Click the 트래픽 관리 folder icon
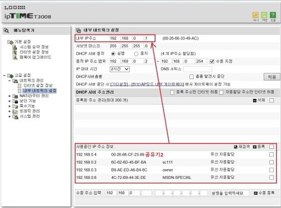Screen dimensions: 281x208 15,111
